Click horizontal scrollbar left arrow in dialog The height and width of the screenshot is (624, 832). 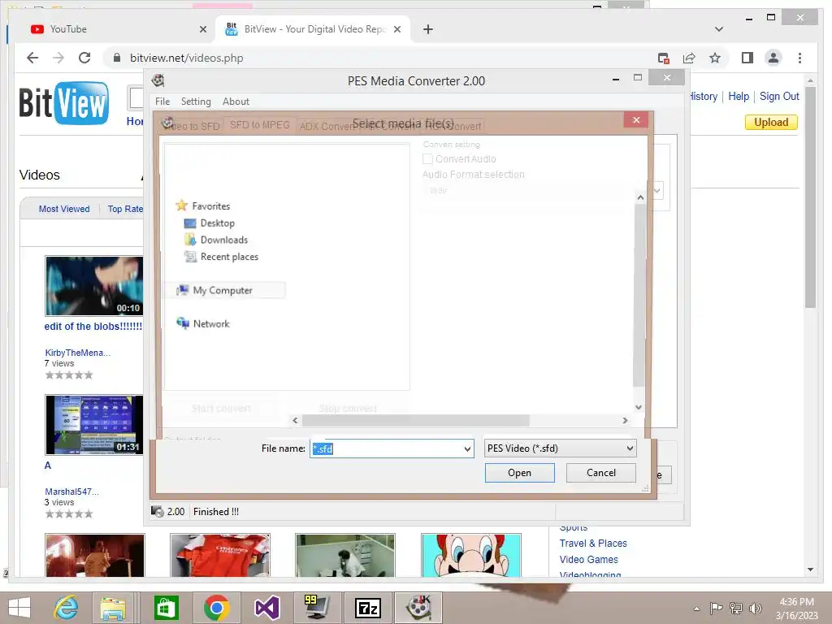[x=295, y=420]
